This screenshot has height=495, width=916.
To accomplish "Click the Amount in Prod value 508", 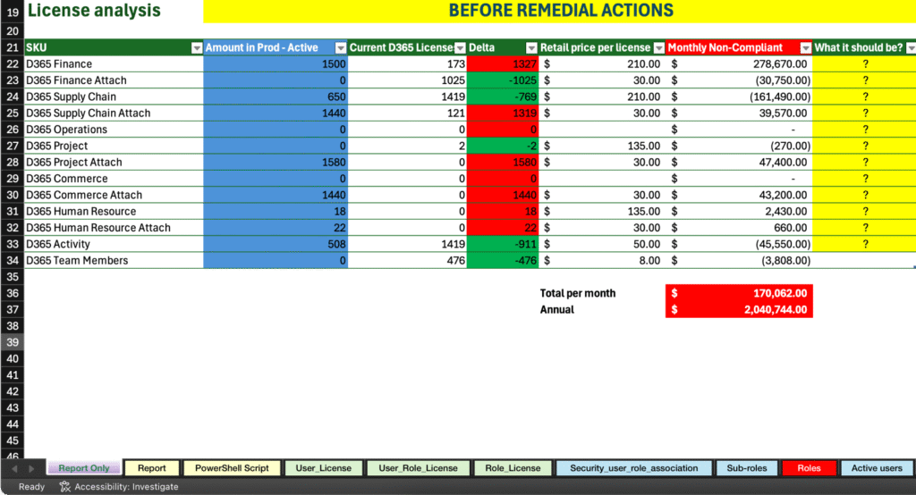I will (x=276, y=244).
